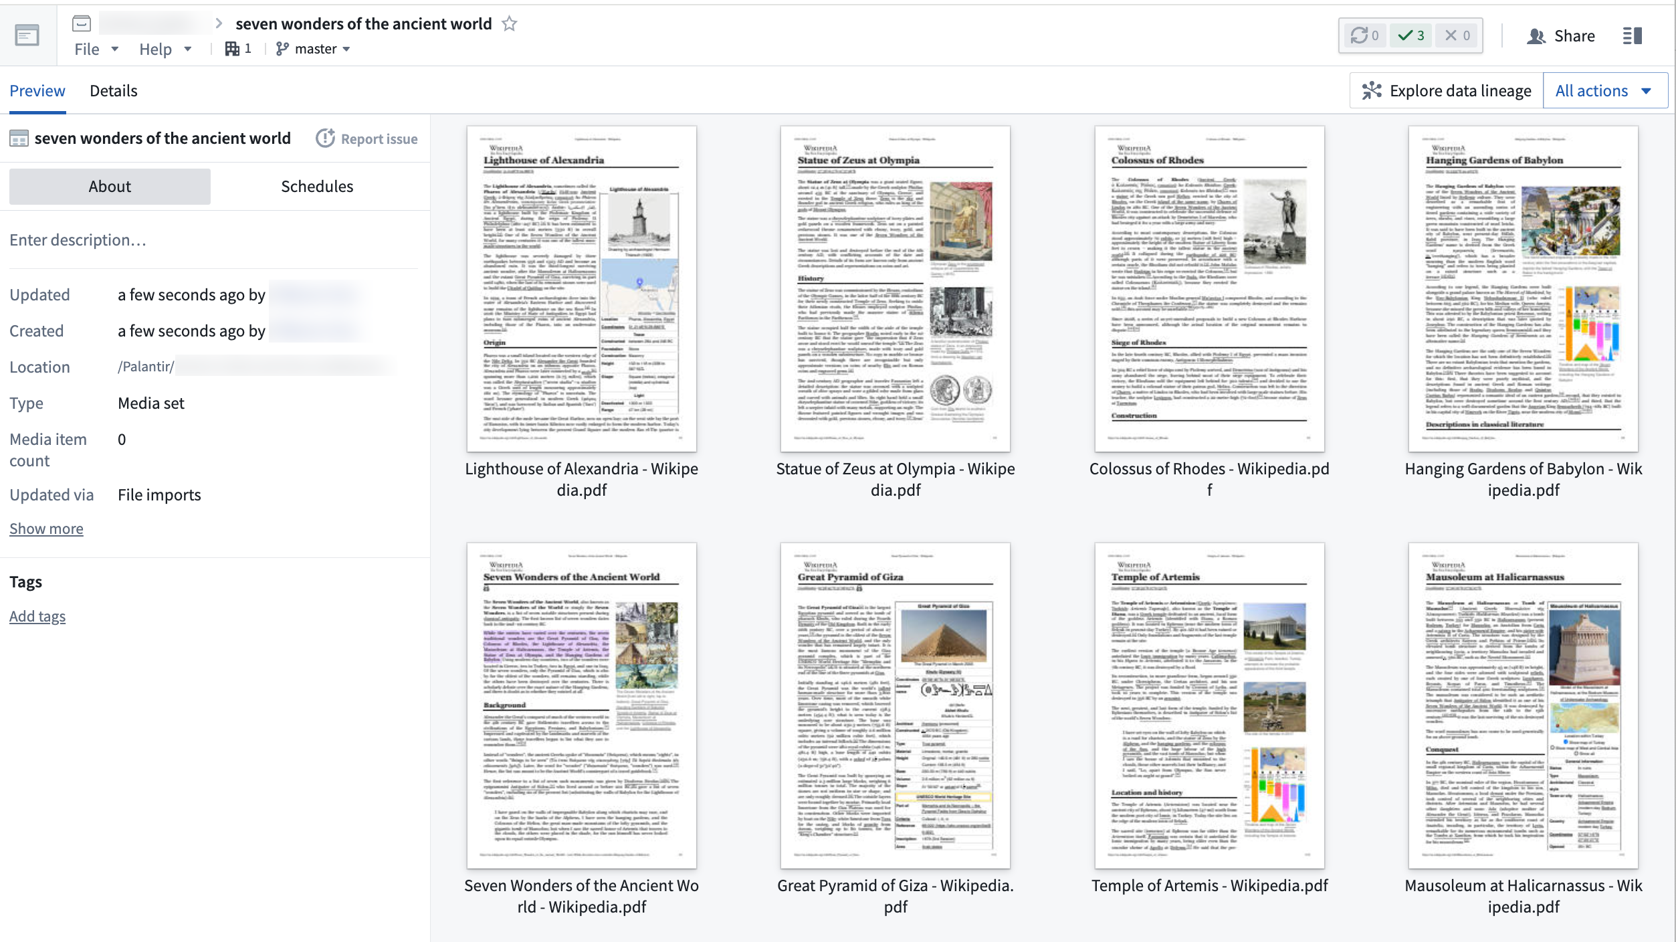Image resolution: width=1676 pixels, height=942 pixels.
Task: Star the seven wonders dataset as favorite
Action: [x=510, y=24]
